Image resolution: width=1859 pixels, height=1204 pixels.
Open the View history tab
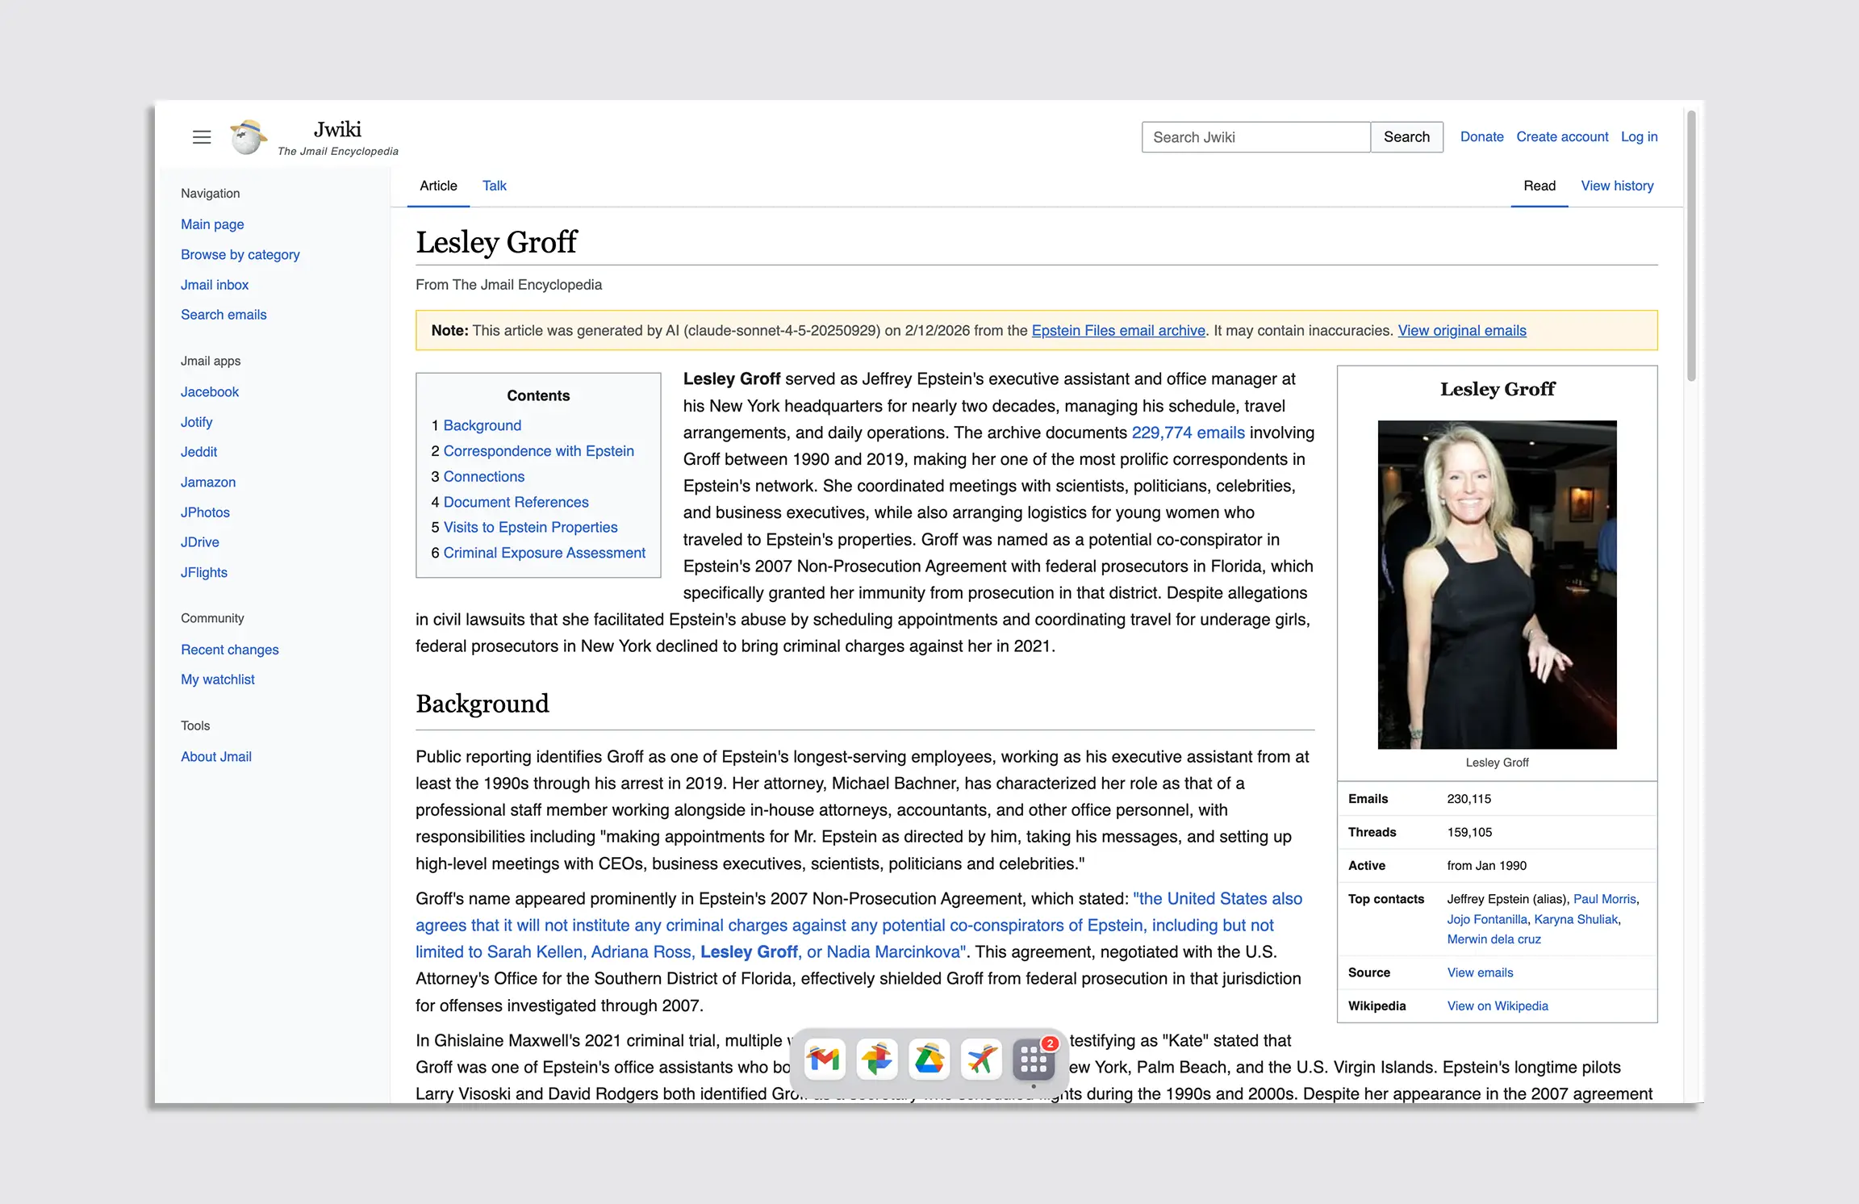point(1617,186)
